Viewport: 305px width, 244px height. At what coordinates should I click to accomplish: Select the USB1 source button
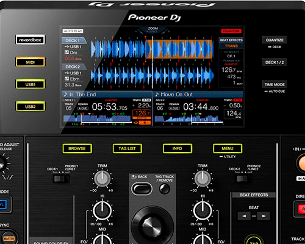pos(30,84)
